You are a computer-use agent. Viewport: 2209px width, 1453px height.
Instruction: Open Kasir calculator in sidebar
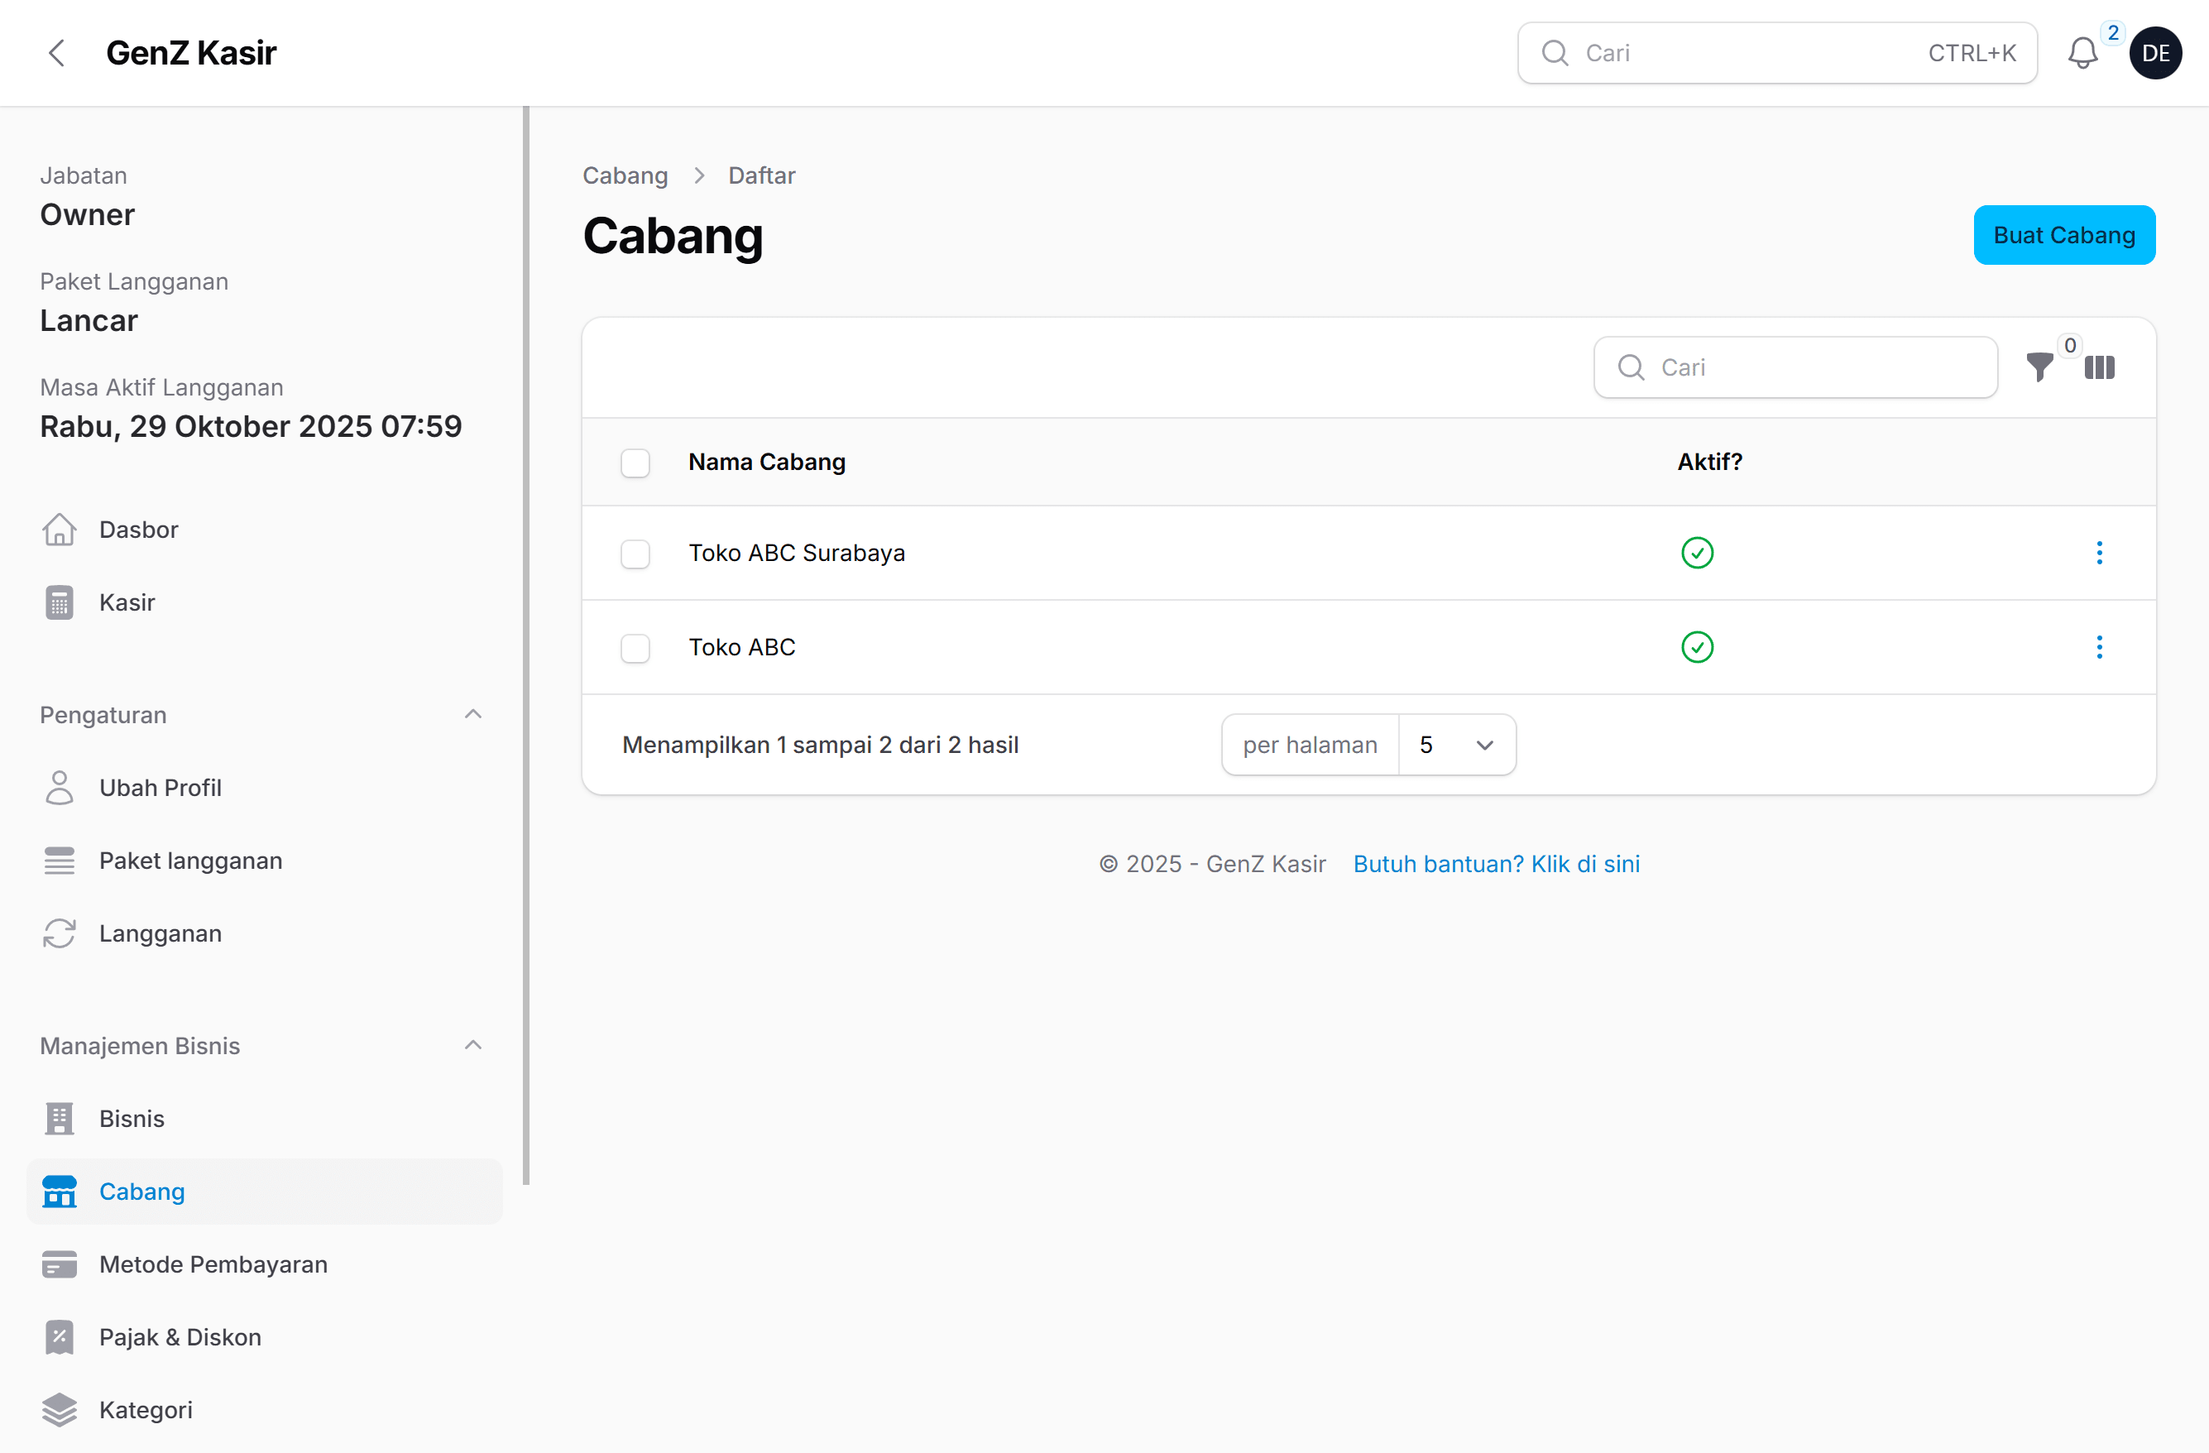point(127,602)
